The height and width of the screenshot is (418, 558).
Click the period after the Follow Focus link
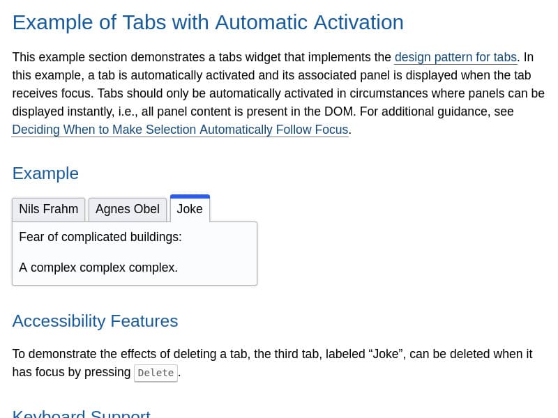350,130
